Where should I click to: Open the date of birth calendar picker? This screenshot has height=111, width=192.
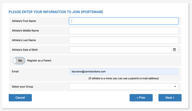175,50
